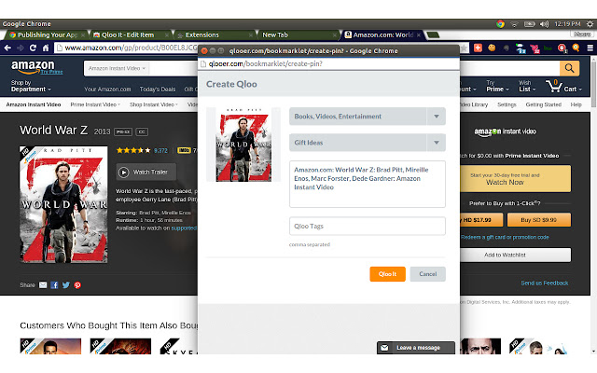
Task: Expand the Try Prime dropdown
Action: [497, 86]
